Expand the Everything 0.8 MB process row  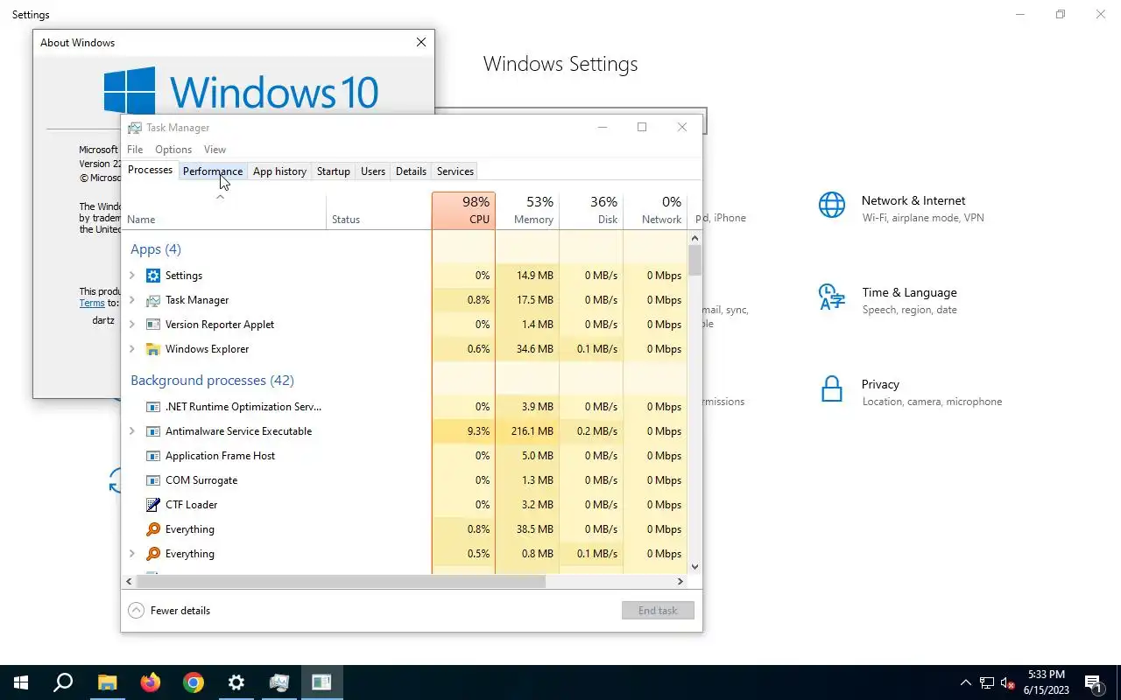click(x=132, y=554)
